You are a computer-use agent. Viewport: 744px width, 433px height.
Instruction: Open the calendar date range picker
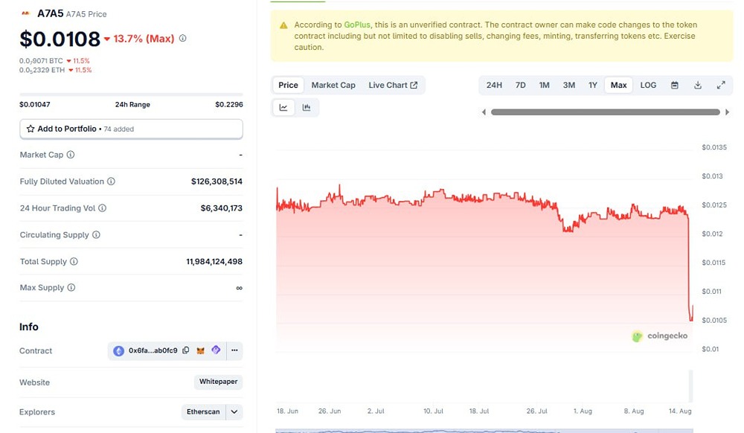click(675, 85)
